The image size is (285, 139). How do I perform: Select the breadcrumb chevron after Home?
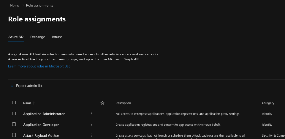(23, 5)
